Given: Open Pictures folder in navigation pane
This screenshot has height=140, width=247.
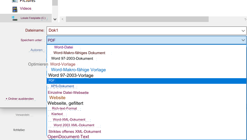Looking at the screenshot, I should click(28, 1).
